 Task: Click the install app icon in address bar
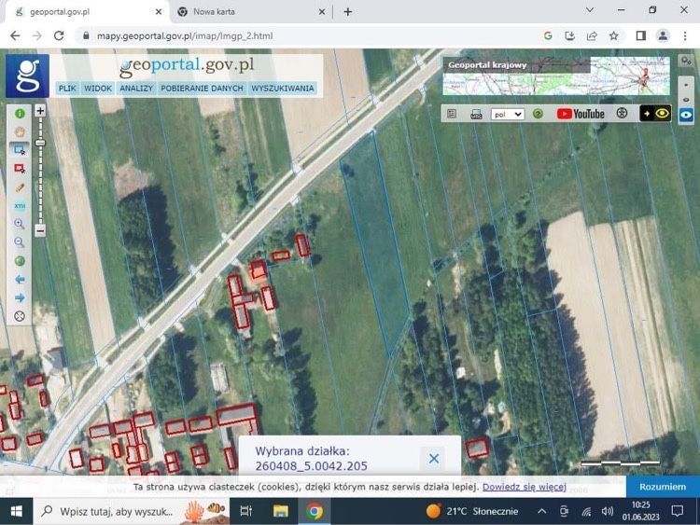click(569, 35)
